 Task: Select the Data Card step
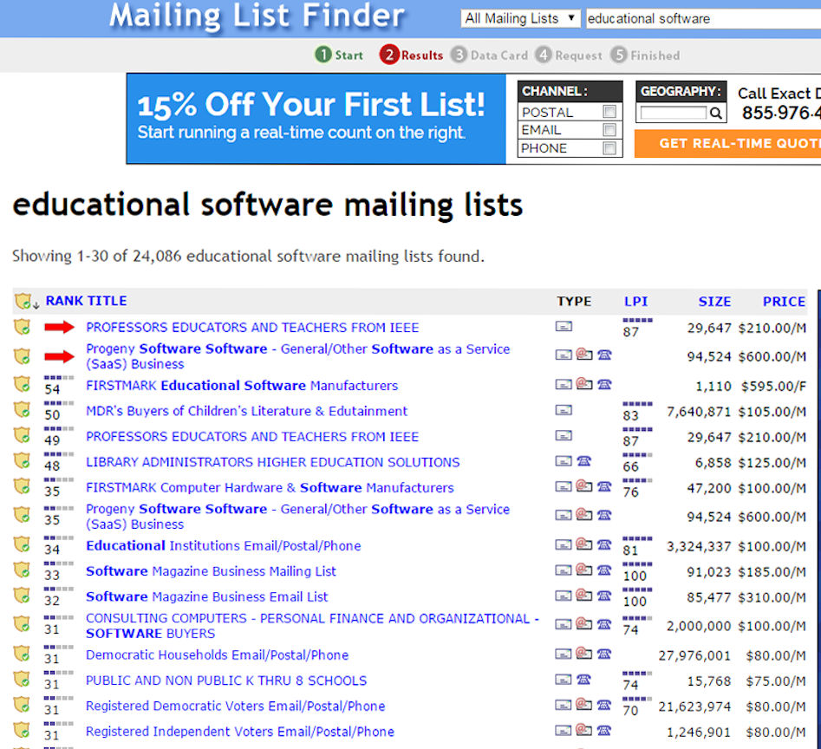pyautogui.click(x=489, y=55)
